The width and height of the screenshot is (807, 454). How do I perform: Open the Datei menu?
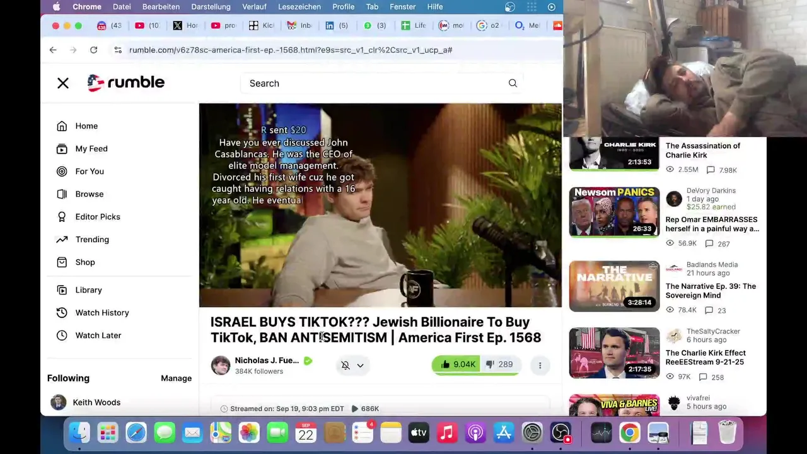(122, 6)
